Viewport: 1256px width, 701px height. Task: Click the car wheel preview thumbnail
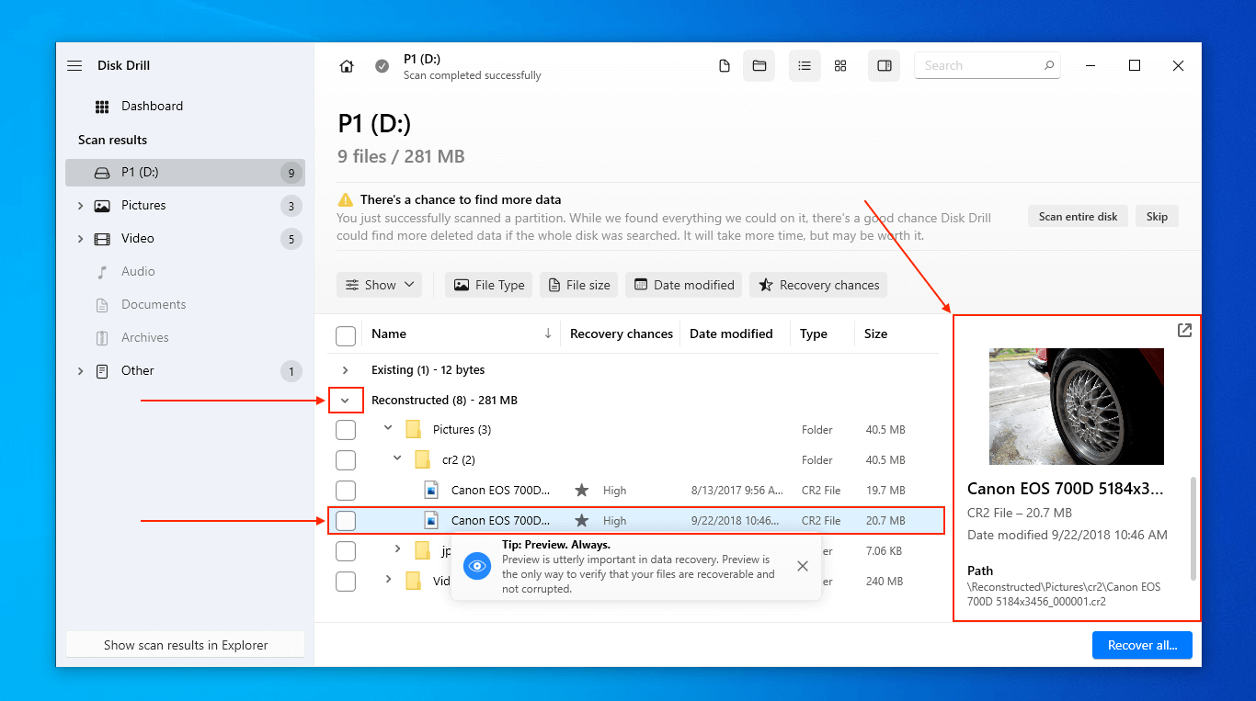tap(1077, 406)
